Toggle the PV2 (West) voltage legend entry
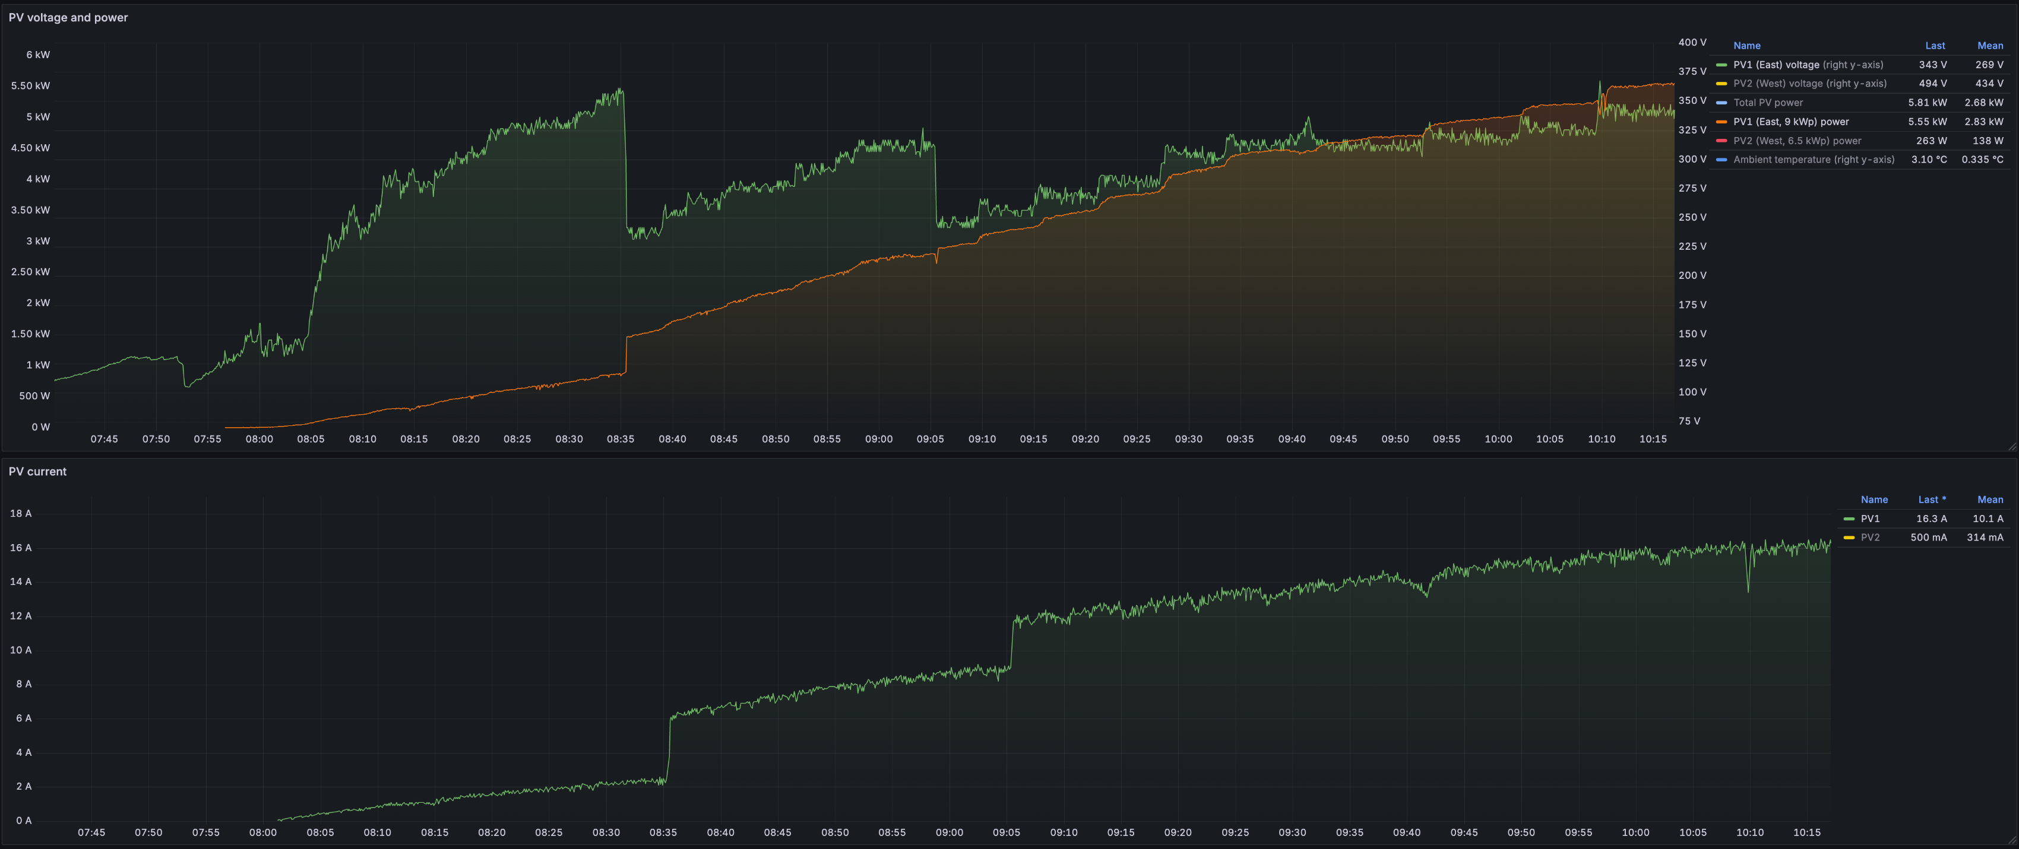This screenshot has width=2019, height=849. 1809,84
